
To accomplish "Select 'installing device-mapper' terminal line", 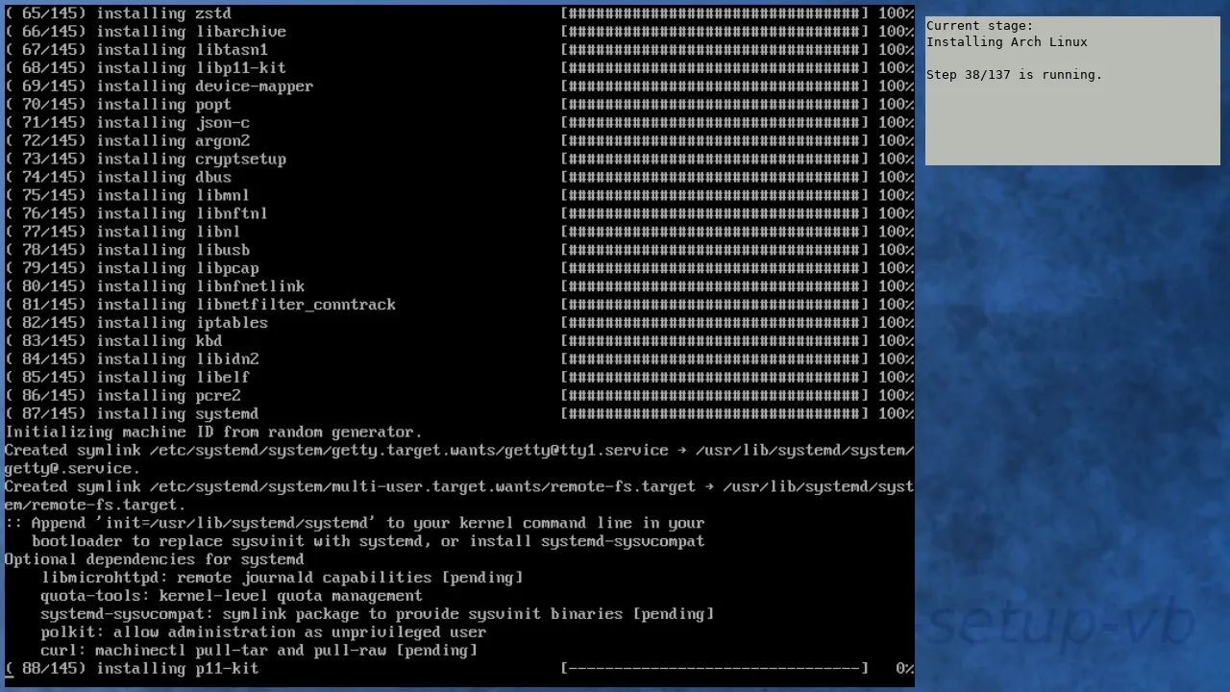I will (459, 86).
